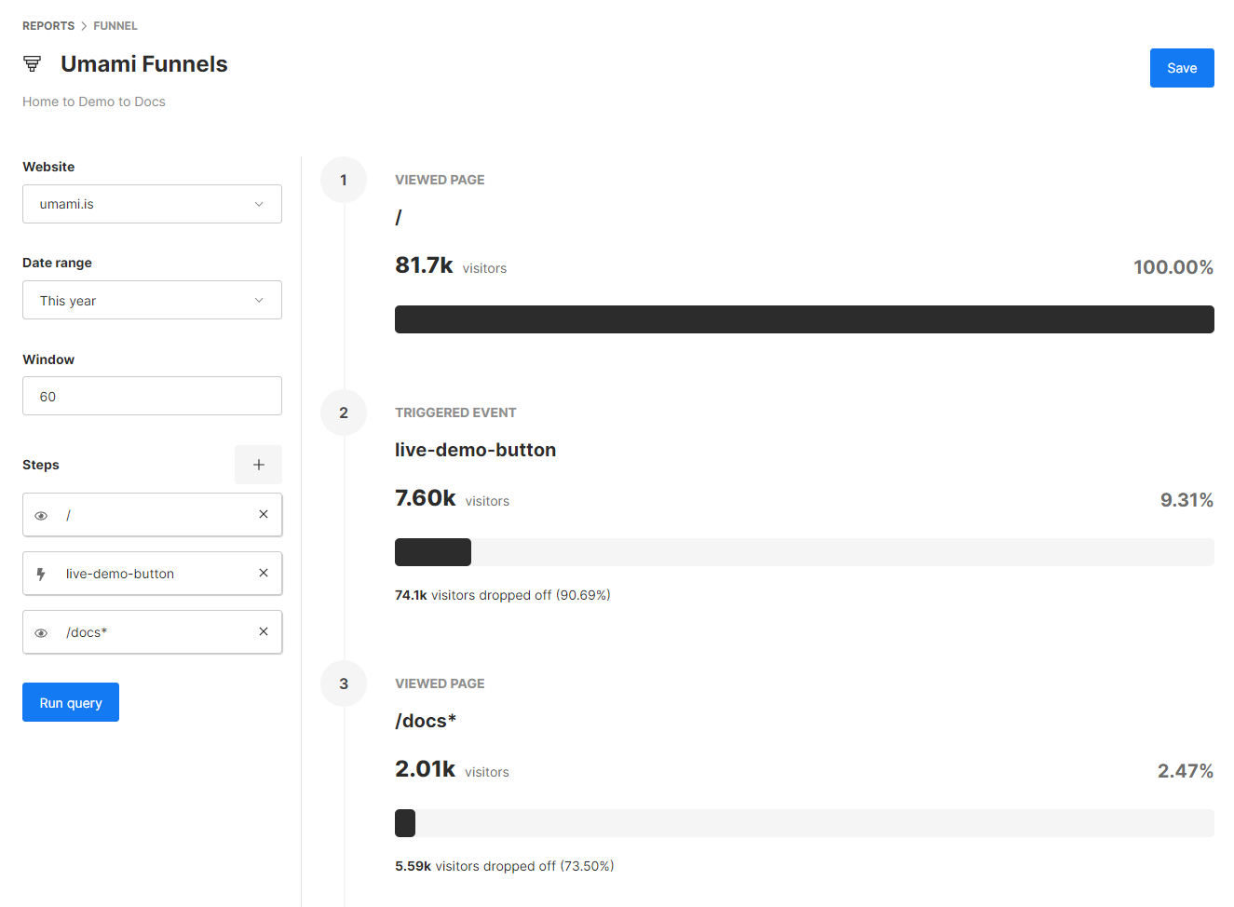Image resolution: width=1234 pixels, height=907 pixels.
Task: Expand the Date range dropdown
Action: [x=152, y=300]
